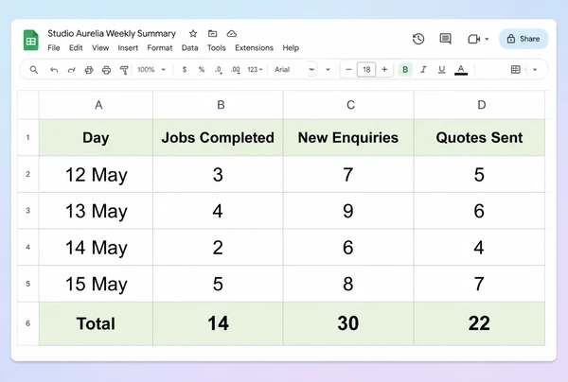The width and height of the screenshot is (568, 382).
Task: Click the borders grid icon
Action: 516,69
